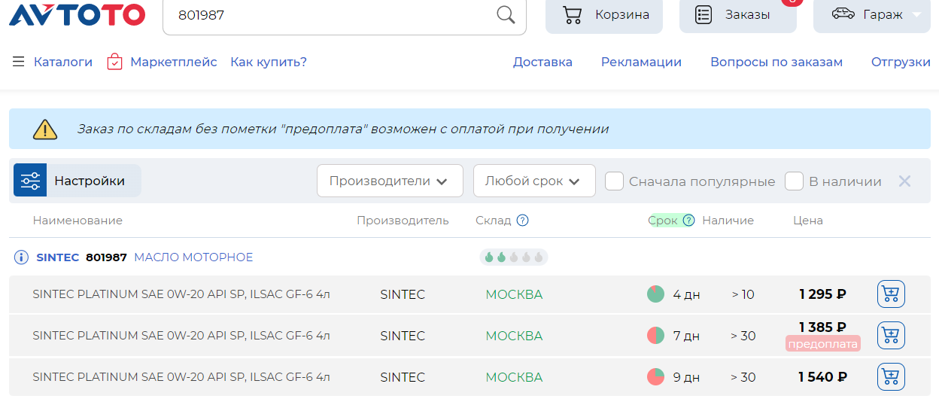Click the Склад help question icon

(522, 221)
